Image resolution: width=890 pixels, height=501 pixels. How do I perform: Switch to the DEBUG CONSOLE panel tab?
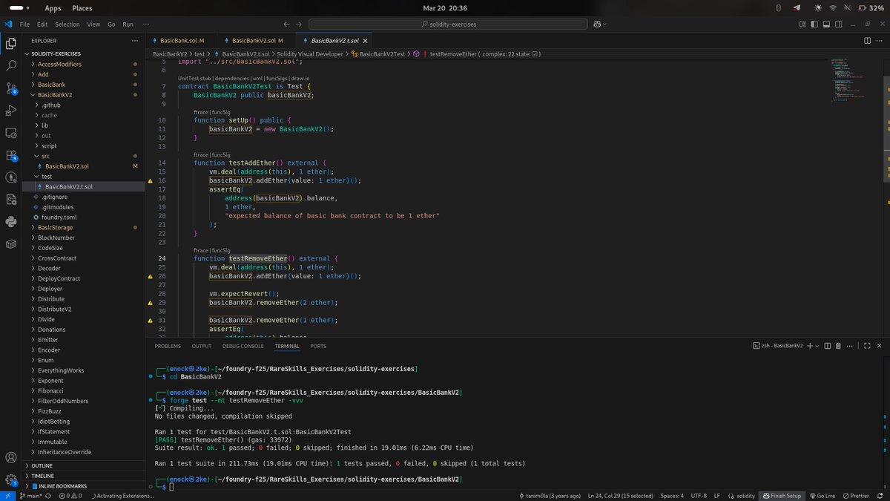[x=243, y=346]
